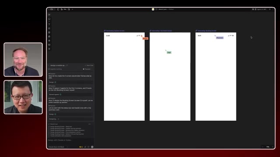This screenshot has width=280, height=157.
Task: Check 'Design Booking Screen - Status bar' task
Action: pos(49,126)
